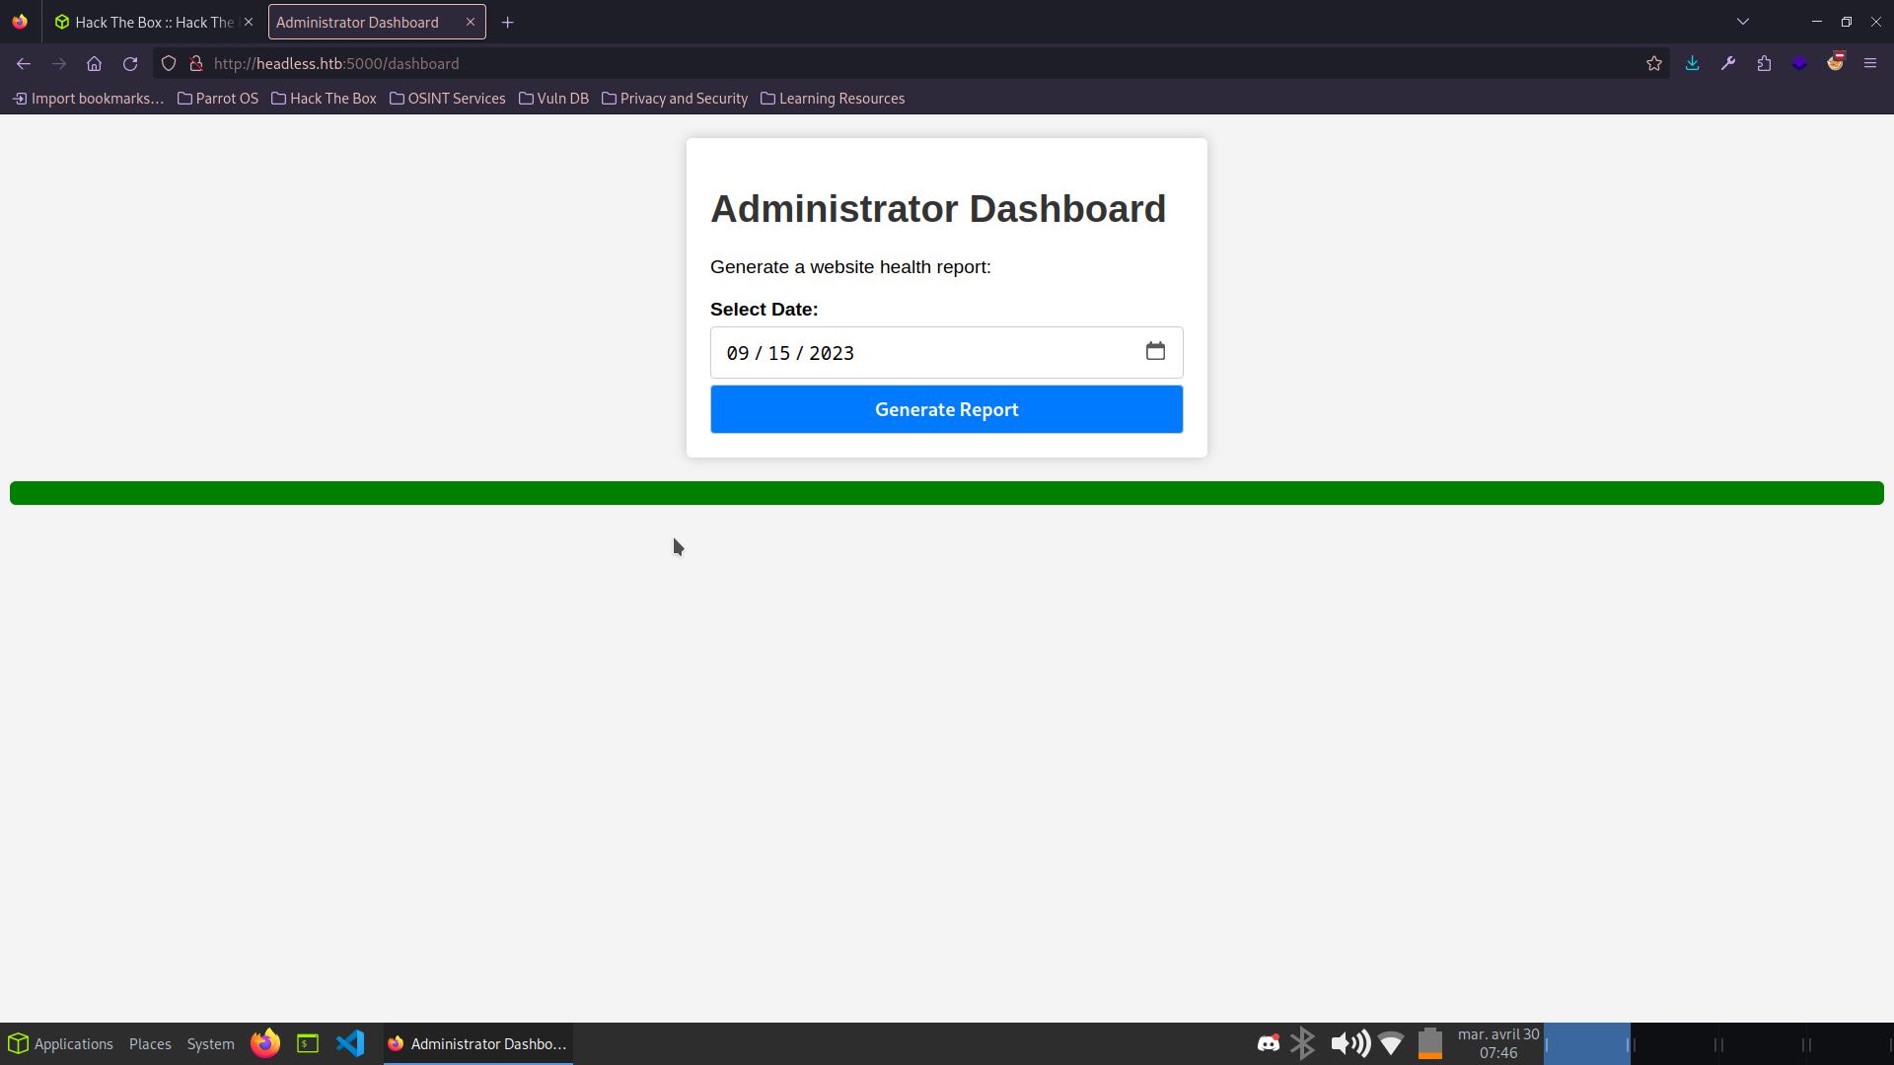1894x1065 pixels.
Task: Open the Firefox hamburger application menu
Action: click(x=1870, y=63)
